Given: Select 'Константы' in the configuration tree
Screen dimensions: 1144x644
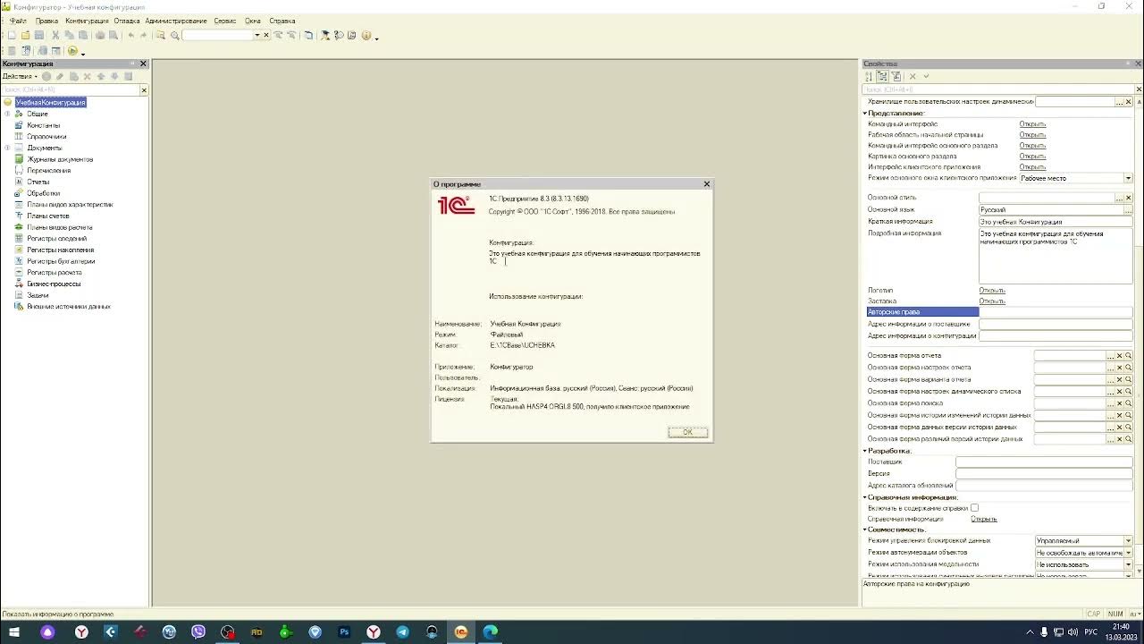Looking at the screenshot, I should [44, 125].
